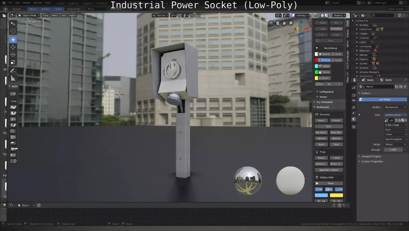
Task: Open the Object menu in viewport header
Action: coord(72,15)
